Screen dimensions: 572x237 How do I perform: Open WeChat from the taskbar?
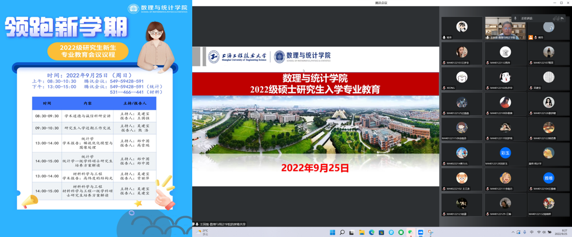tap(411, 232)
